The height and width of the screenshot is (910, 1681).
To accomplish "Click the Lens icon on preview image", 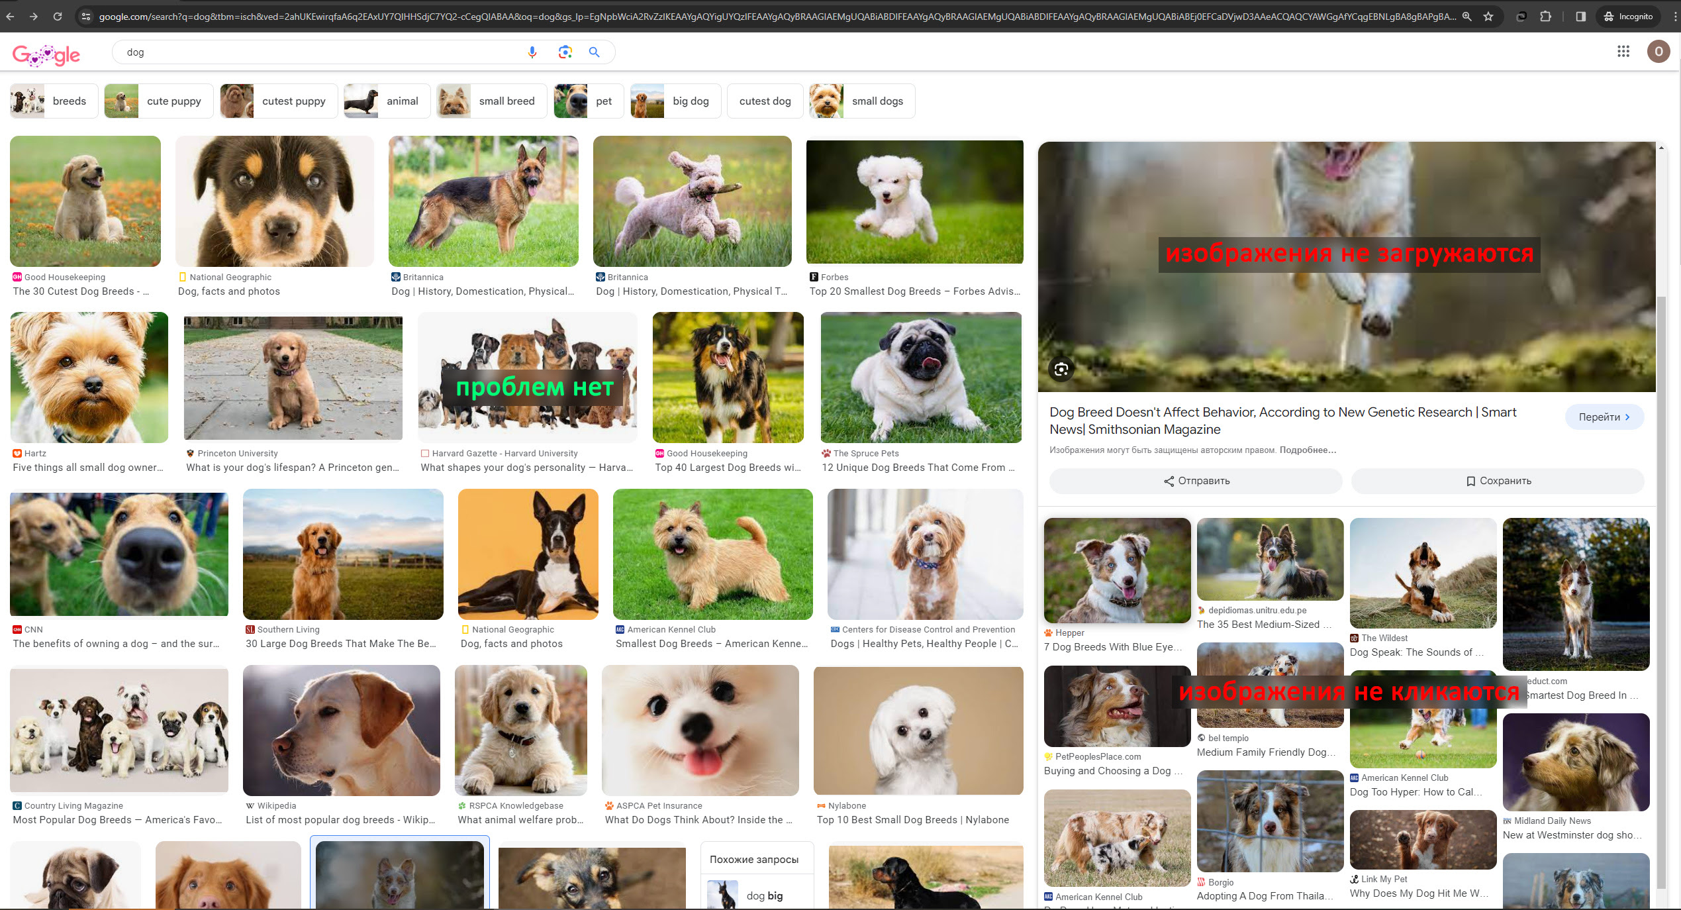I will (1061, 370).
